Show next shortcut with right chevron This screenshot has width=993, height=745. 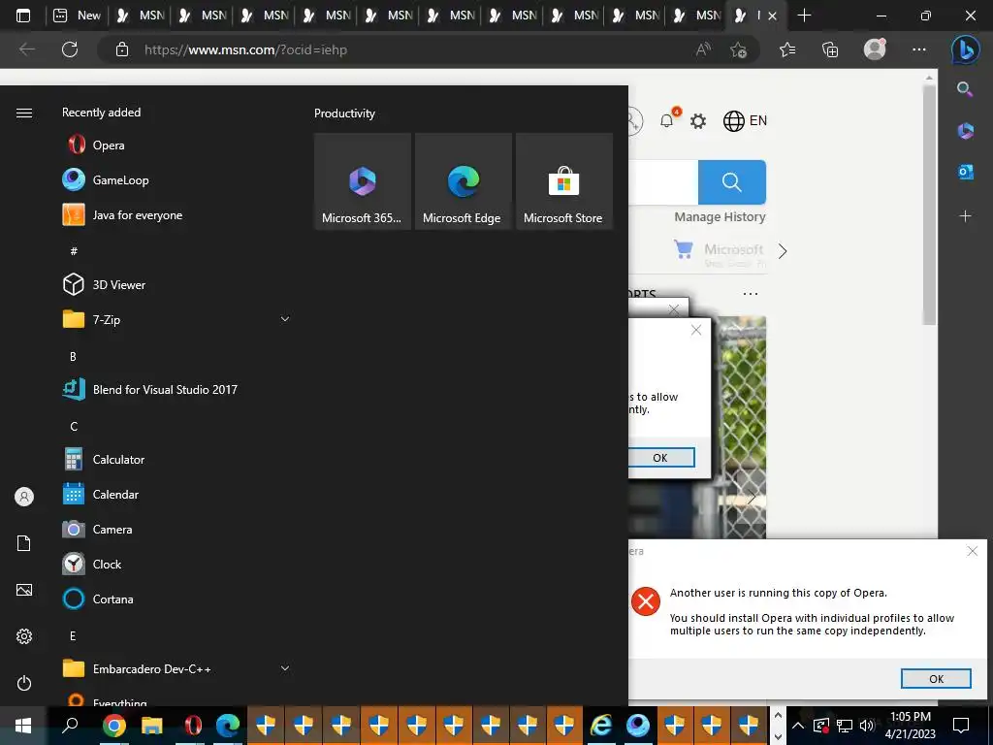pyautogui.click(x=783, y=251)
